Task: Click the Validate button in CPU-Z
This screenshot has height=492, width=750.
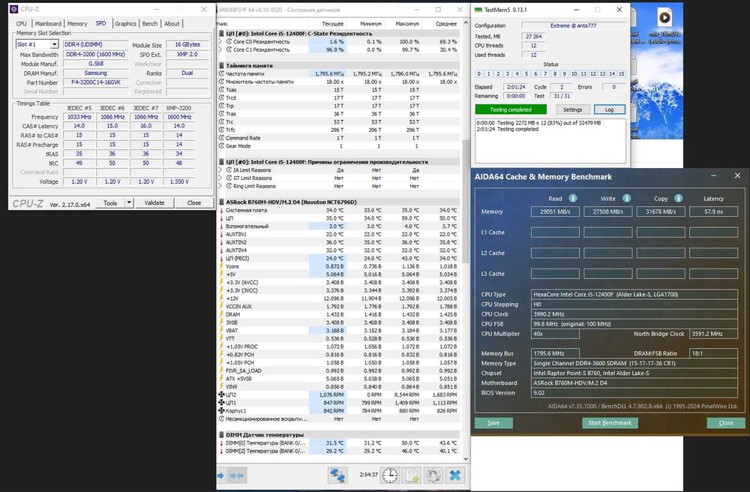Action: point(154,202)
